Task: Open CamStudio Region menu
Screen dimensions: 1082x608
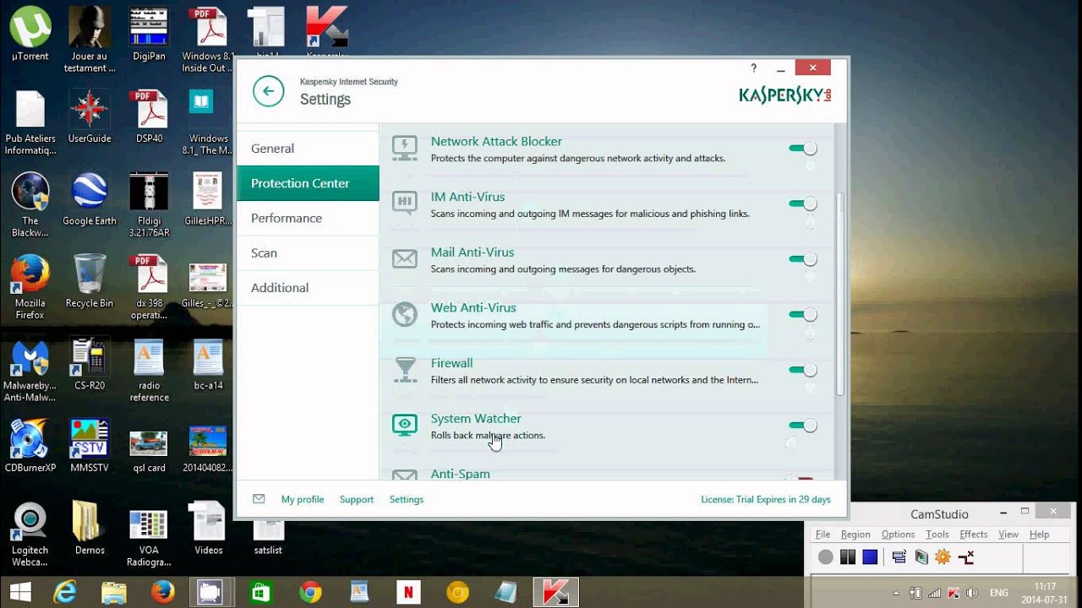Action: pyautogui.click(x=855, y=535)
